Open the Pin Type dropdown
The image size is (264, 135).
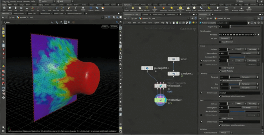225,38
